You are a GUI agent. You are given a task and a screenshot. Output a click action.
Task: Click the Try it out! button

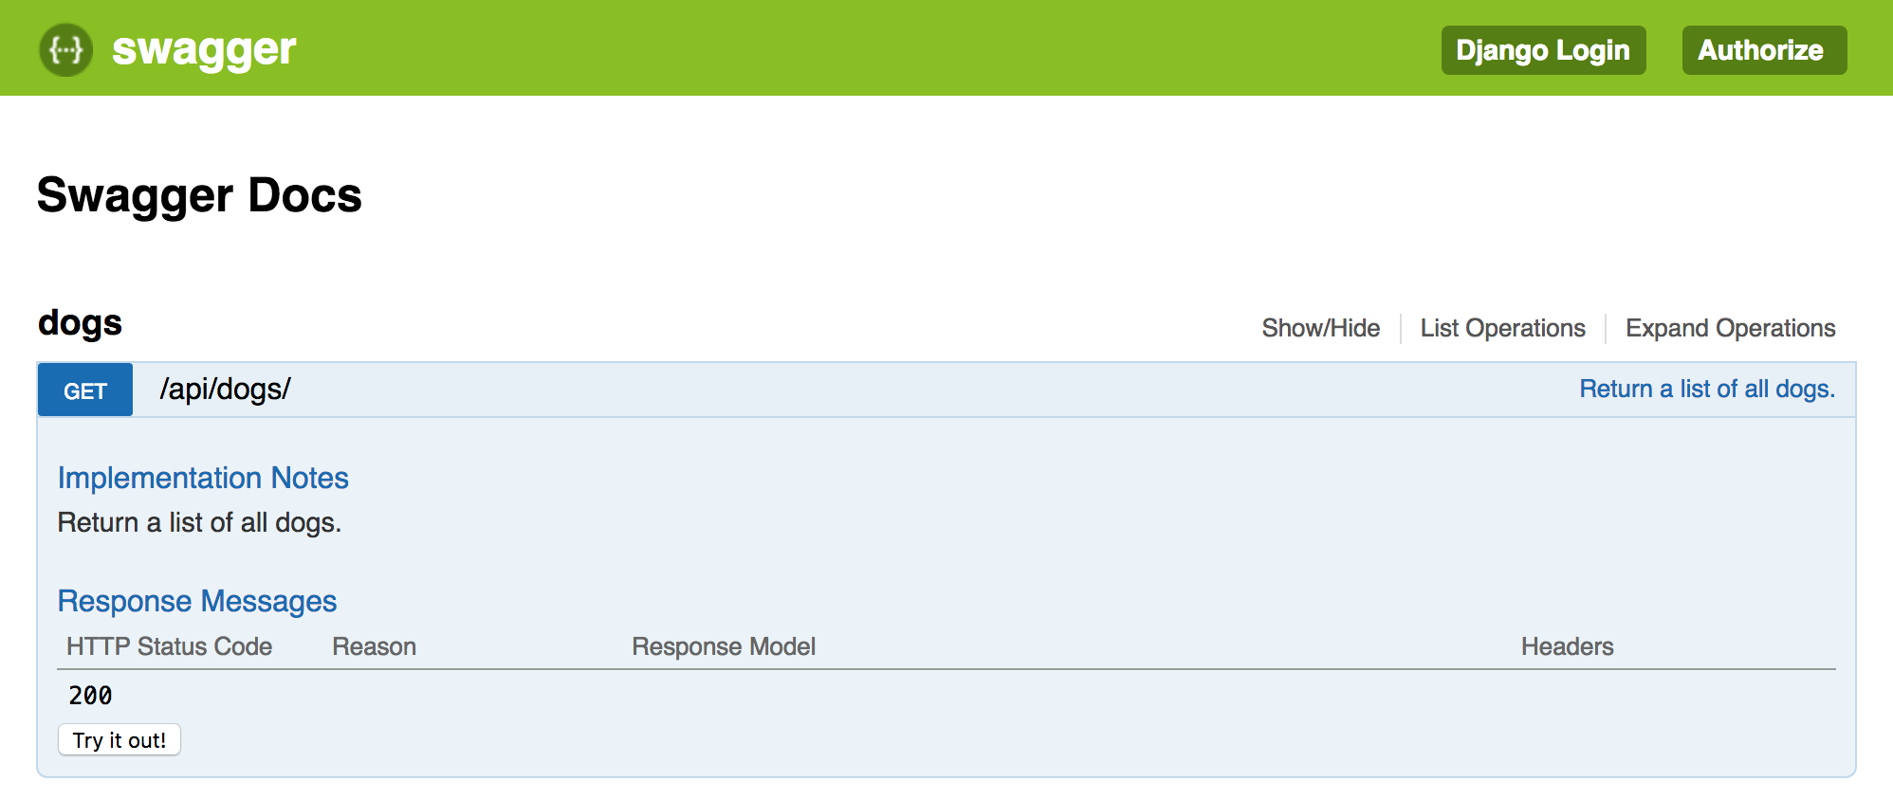tap(119, 739)
